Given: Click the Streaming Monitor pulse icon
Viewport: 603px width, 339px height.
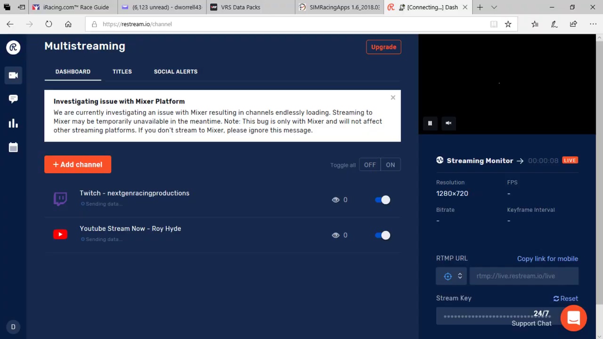Looking at the screenshot, I should click(440, 160).
